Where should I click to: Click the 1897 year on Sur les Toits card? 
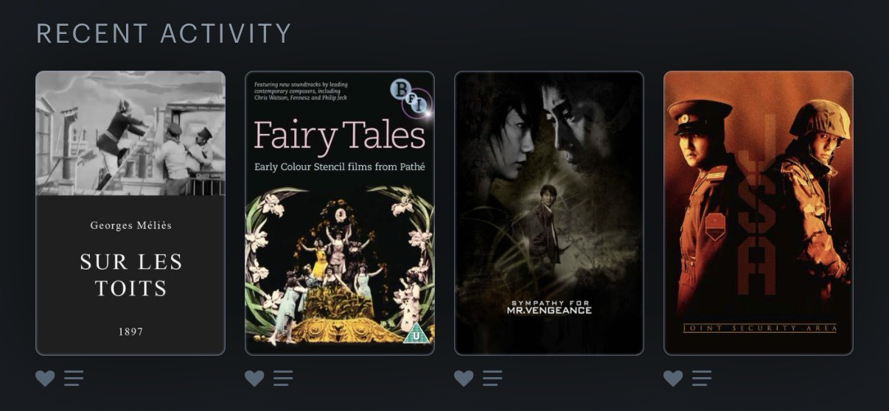pyautogui.click(x=130, y=332)
